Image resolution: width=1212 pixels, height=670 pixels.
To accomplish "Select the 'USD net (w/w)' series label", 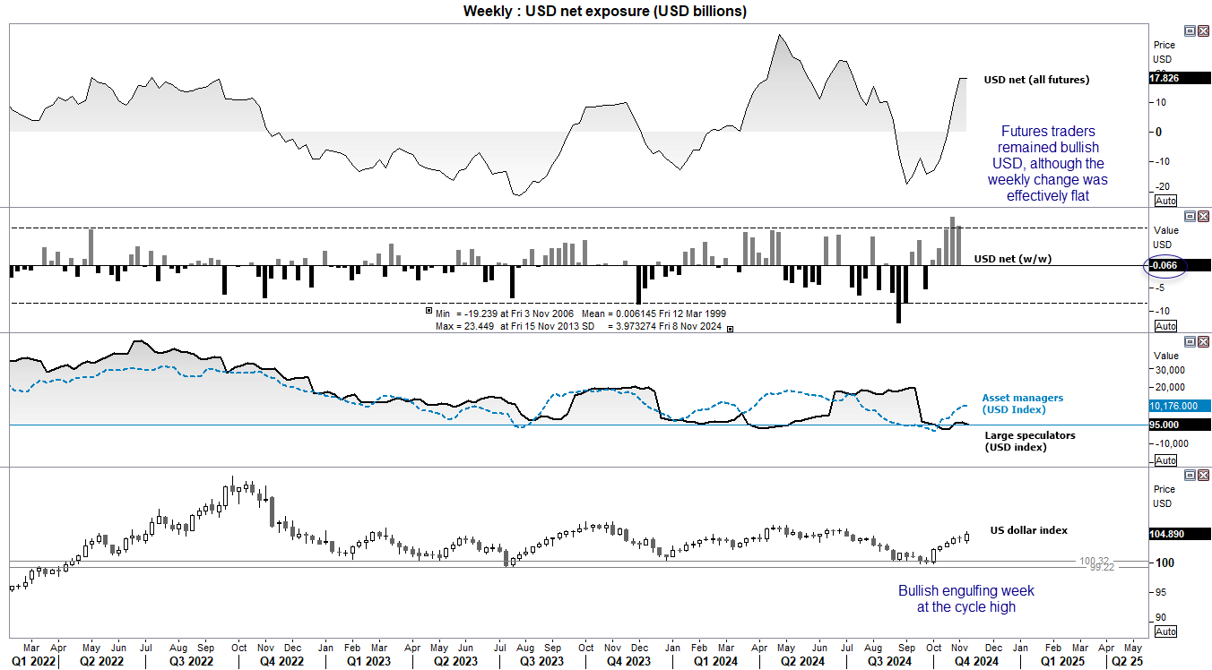I will click(1013, 259).
